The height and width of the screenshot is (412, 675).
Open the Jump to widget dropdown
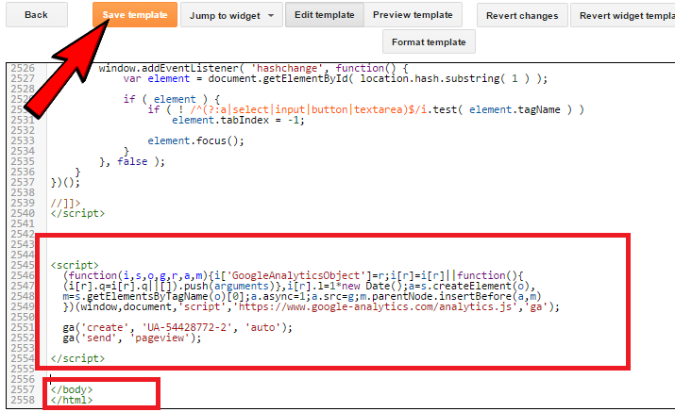(x=231, y=15)
